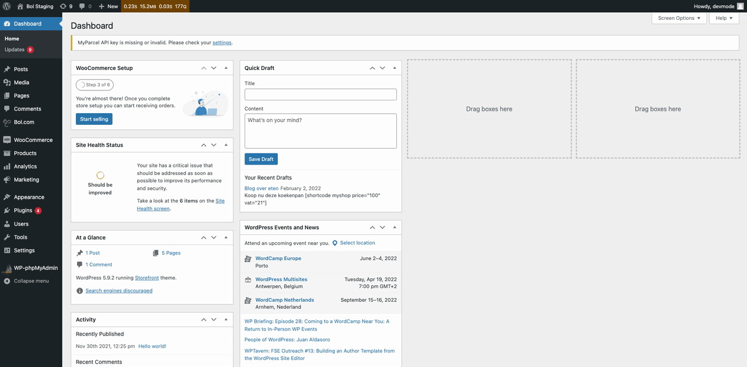Move the WooCommerce Setup box up

pyautogui.click(x=204, y=68)
